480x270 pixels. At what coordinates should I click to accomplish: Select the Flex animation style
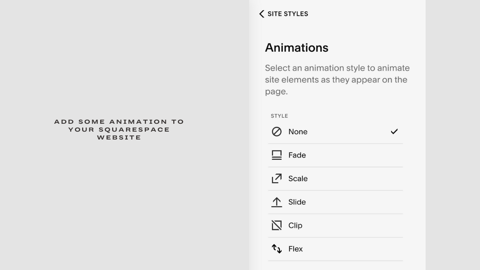pyautogui.click(x=335, y=249)
